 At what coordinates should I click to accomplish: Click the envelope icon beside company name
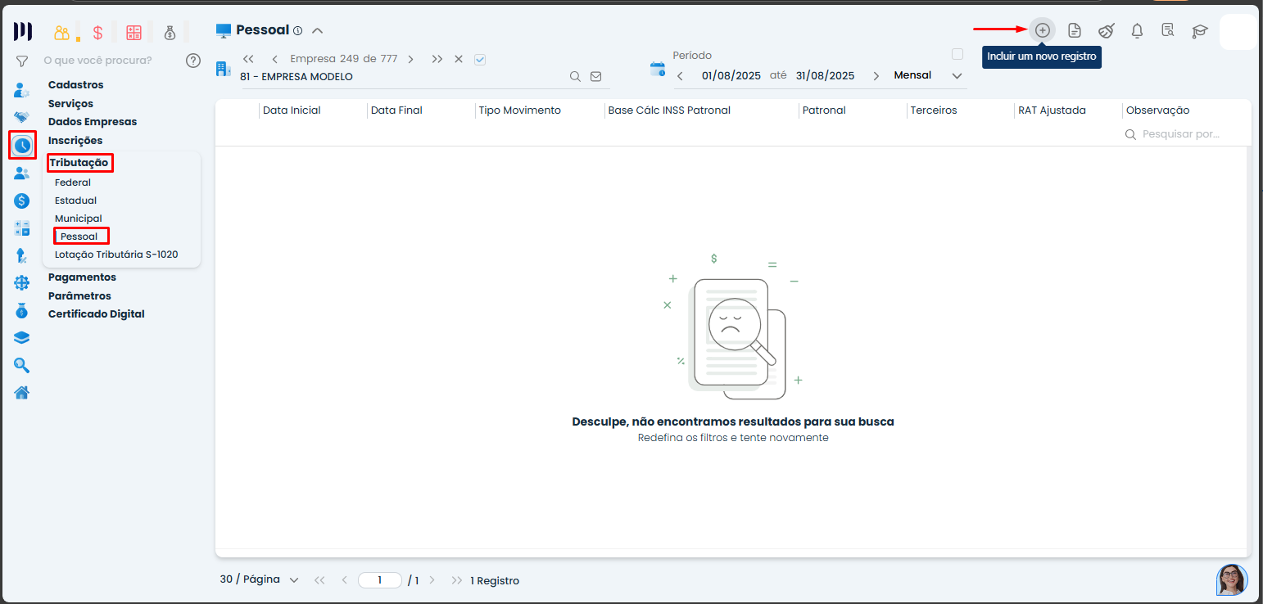(x=596, y=76)
